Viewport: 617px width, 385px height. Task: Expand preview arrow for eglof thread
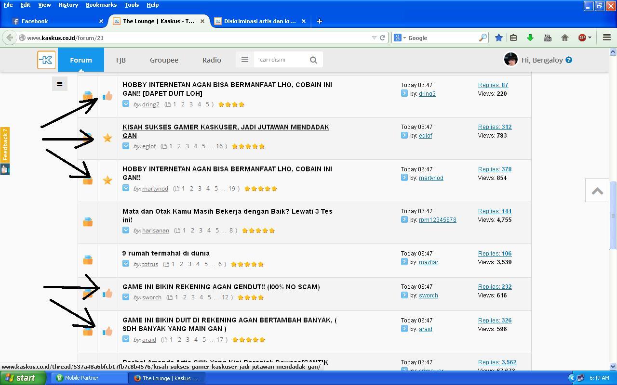[x=126, y=146]
